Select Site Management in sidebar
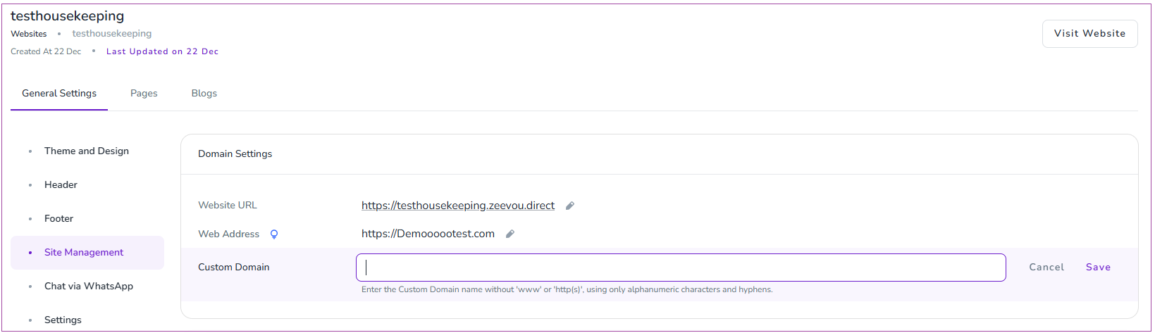The height and width of the screenshot is (333, 1155). [x=84, y=252]
